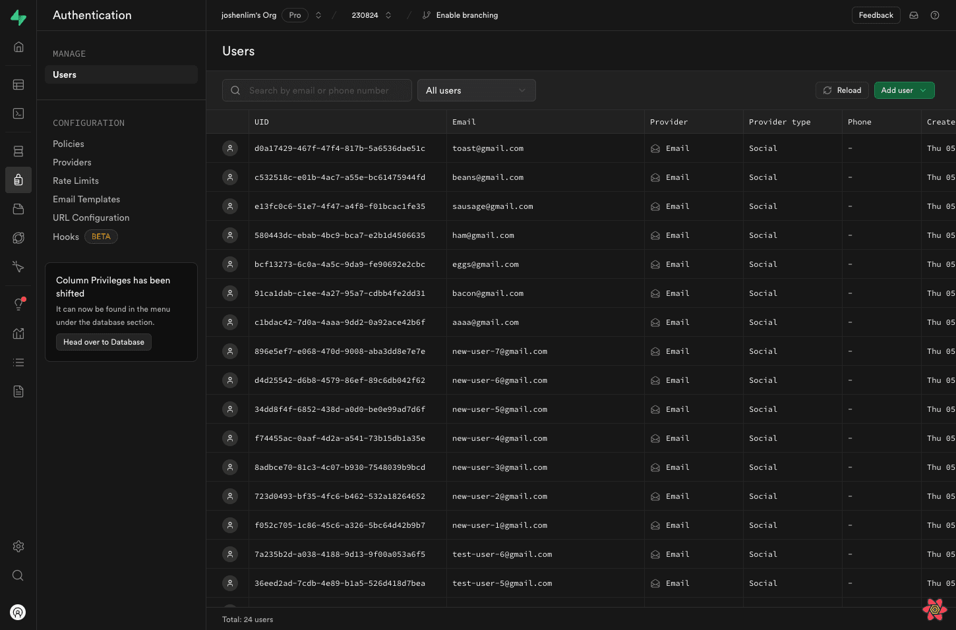Open the help question mark icon
Image resolution: width=956 pixels, height=630 pixels.
click(x=935, y=15)
